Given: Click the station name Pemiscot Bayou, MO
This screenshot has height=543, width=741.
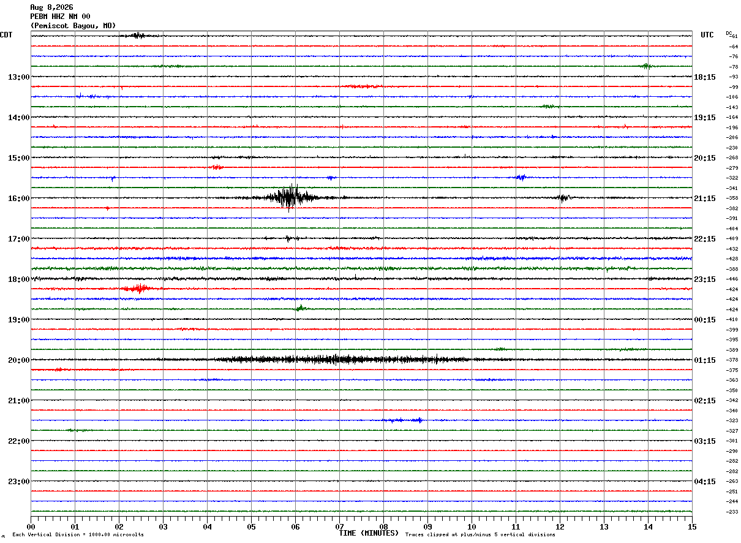Looking at the screenshot, I should pyautogui.click(x=73, y=26).
